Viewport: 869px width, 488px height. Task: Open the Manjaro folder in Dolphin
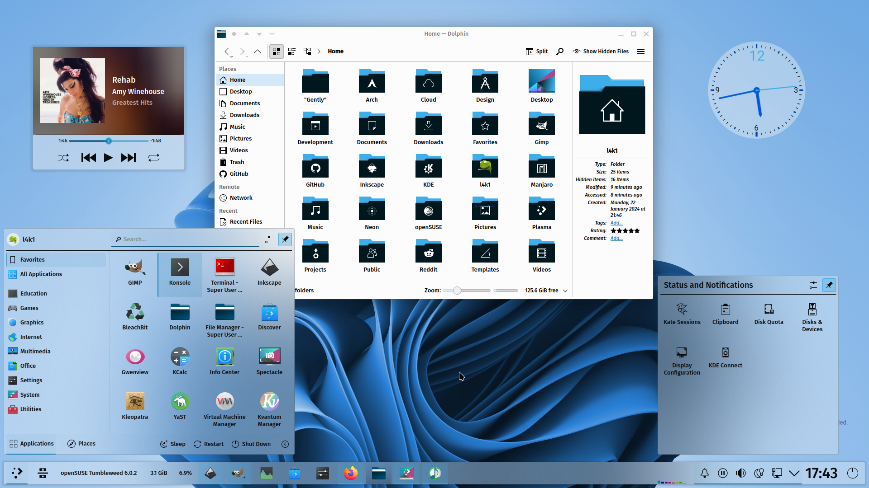[x=541, y=171]
